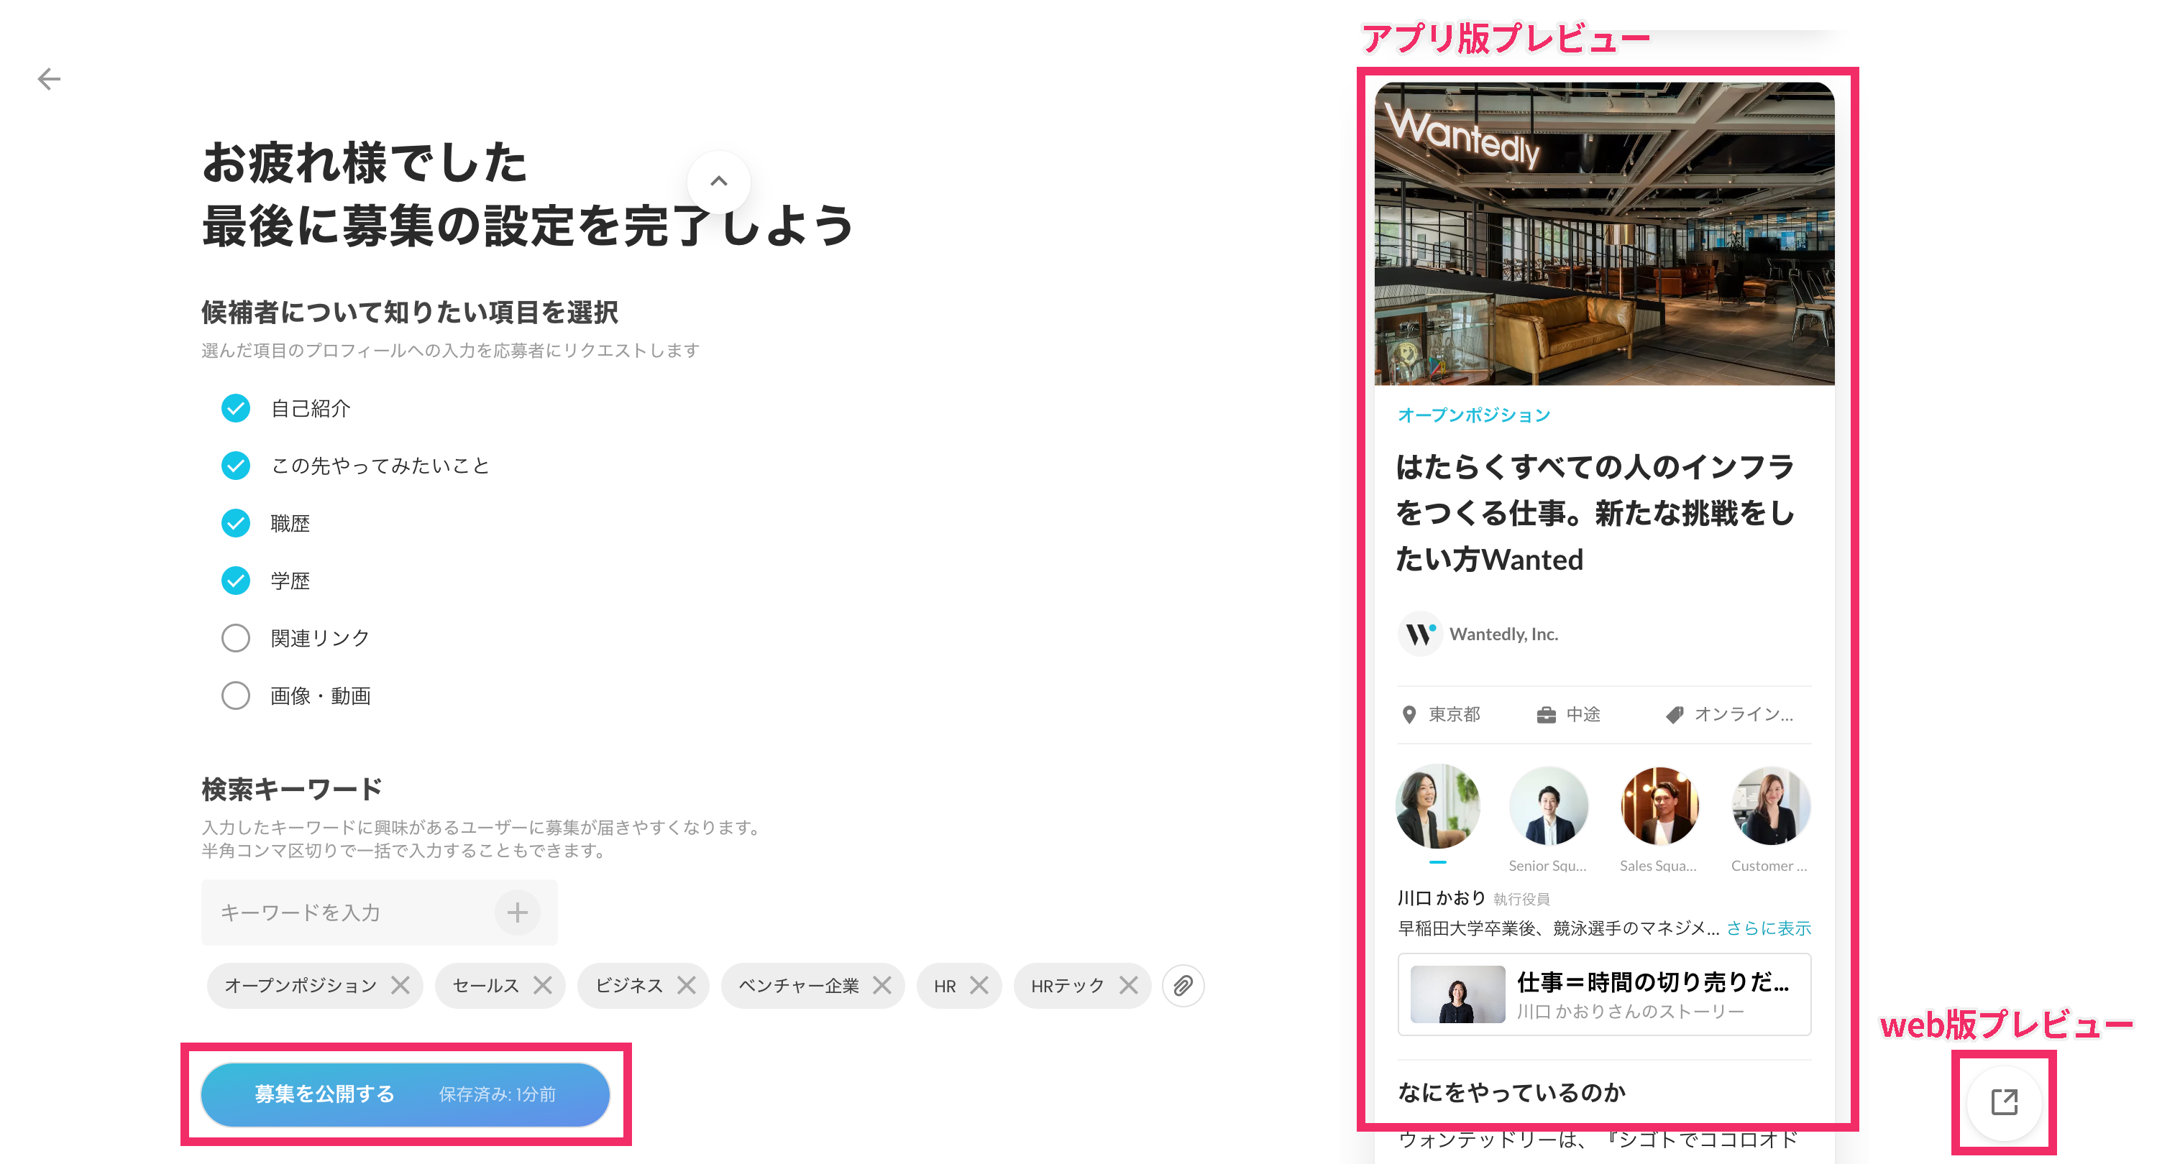
Task: Click the job title はたらくすべての人のインフラ
Action: 1594,512
